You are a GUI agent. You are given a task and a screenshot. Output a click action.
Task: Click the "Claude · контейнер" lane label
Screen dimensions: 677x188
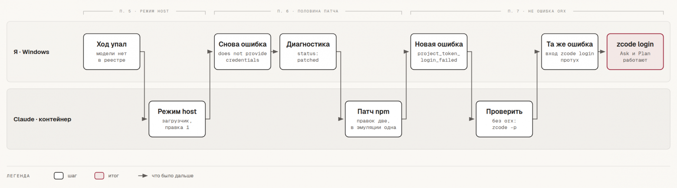(43, 119)
